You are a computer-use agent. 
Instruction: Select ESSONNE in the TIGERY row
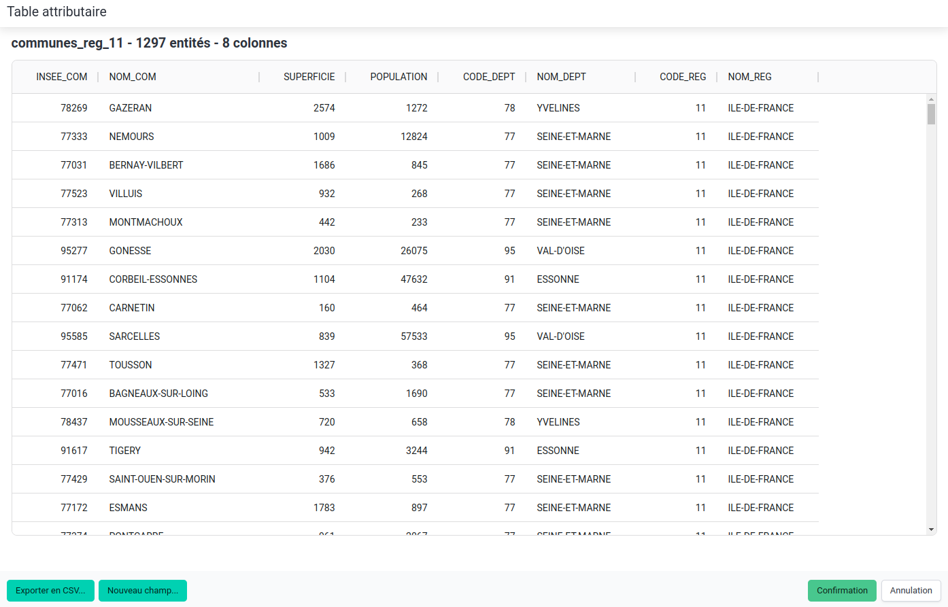[558, 451]
